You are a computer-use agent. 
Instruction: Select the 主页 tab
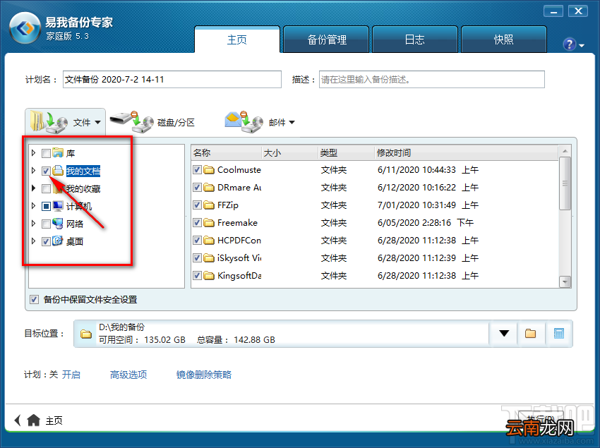coord(237,39)
